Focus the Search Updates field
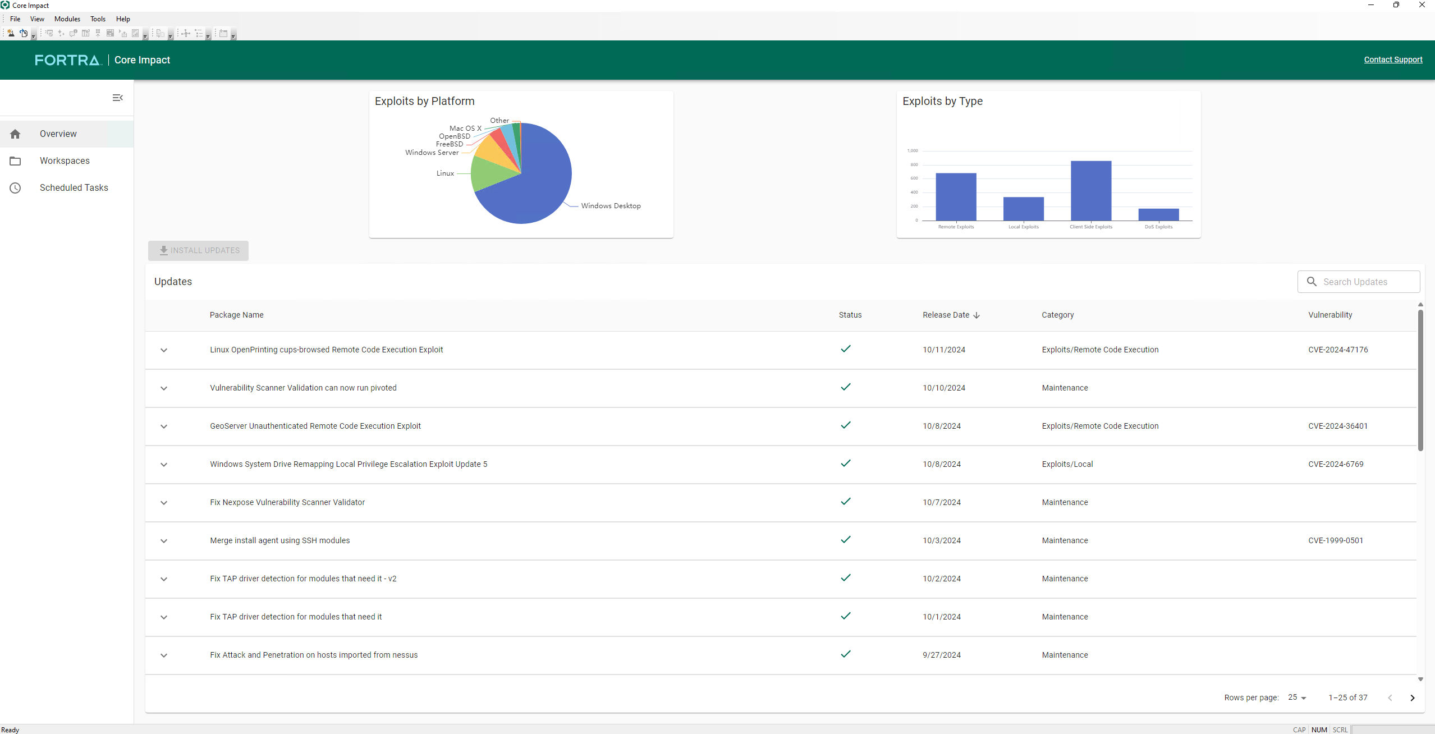This screenshot has width=1435, height=734. [x=1359, y=282]
